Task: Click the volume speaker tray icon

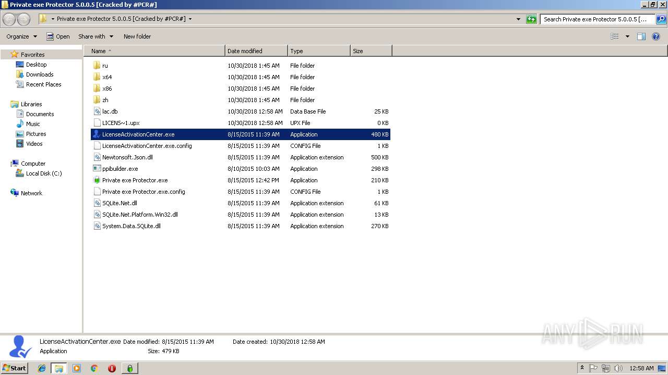Action: tap(618, 368)
